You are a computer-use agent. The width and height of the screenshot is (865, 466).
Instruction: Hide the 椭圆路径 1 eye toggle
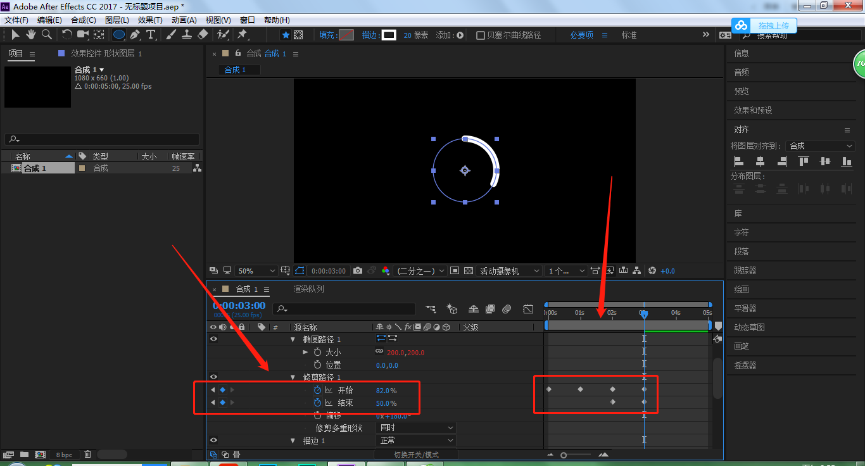click(213, 339)
